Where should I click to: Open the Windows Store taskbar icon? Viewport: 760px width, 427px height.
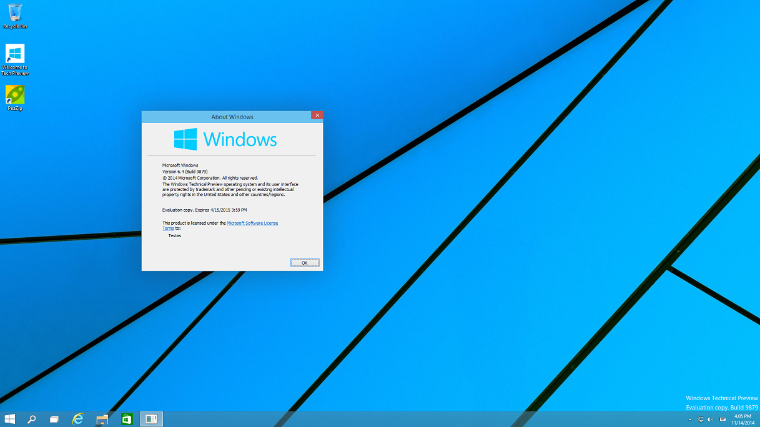tap(127, 419)
